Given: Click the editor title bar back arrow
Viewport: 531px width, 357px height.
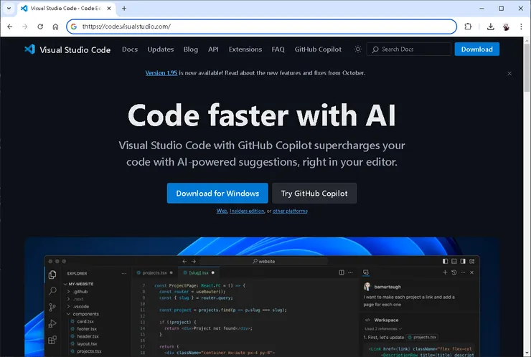Looking at the screenshot, I should click(x=184, y=261).
